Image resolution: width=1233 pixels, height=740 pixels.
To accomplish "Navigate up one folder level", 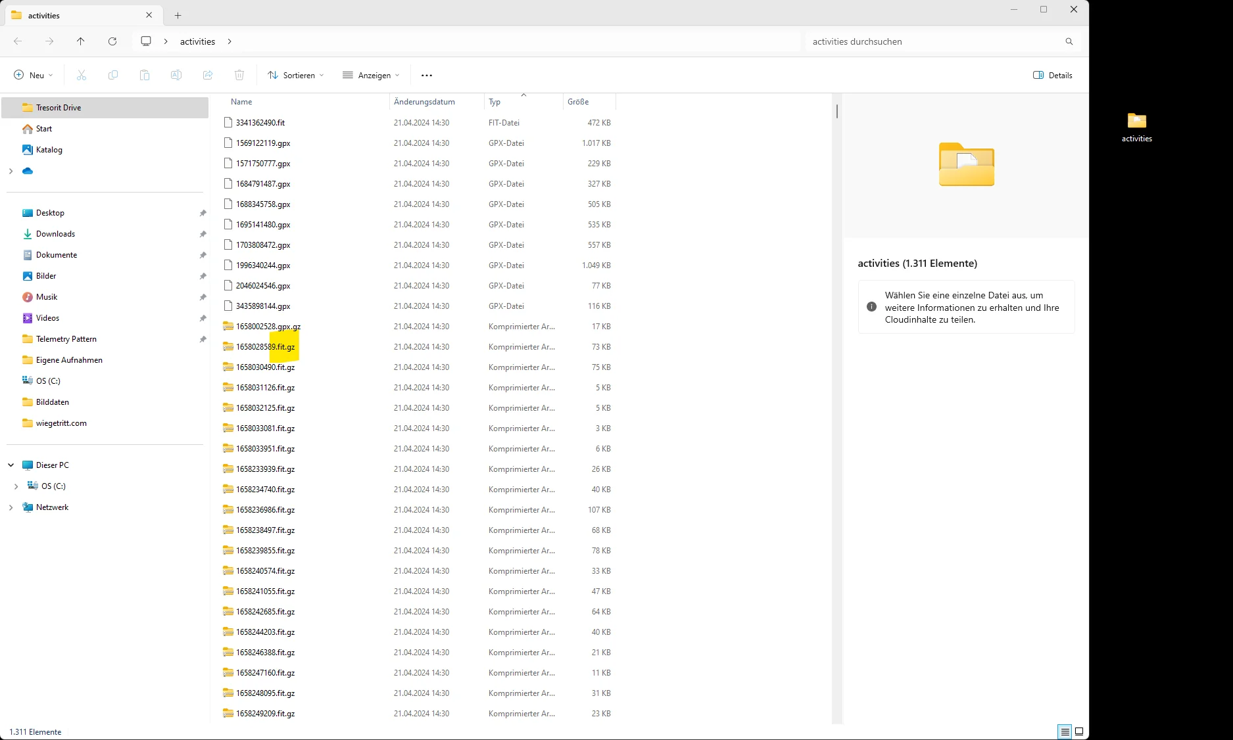I will pos(81,41).
